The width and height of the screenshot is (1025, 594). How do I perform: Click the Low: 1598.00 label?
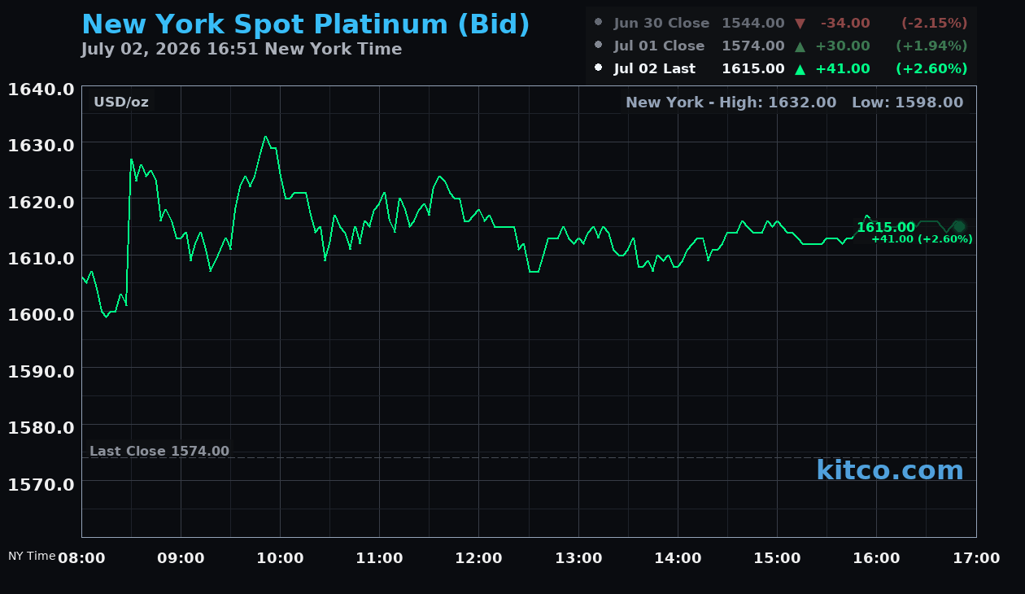pyautogui.click(x=908, y=103)
